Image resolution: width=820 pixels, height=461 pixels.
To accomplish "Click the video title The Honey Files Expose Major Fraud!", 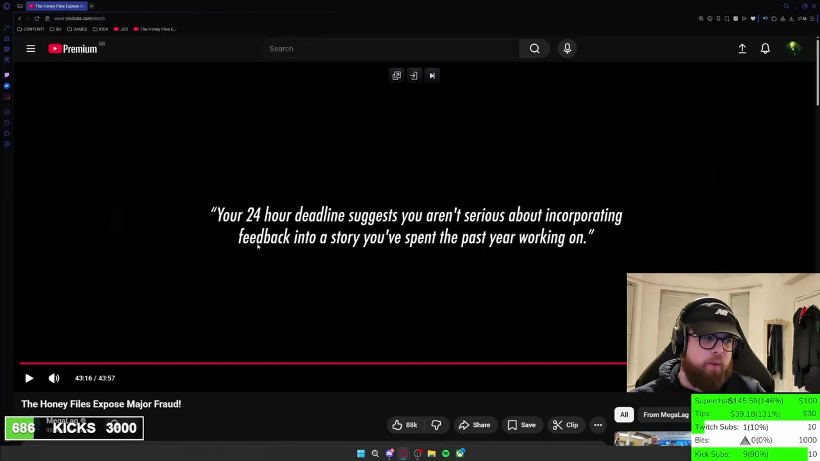I will tap(101, 404).
